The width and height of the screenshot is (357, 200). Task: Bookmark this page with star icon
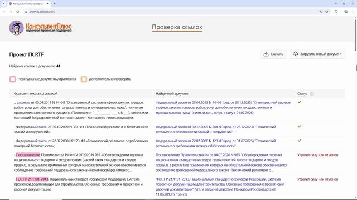point(327,12)
